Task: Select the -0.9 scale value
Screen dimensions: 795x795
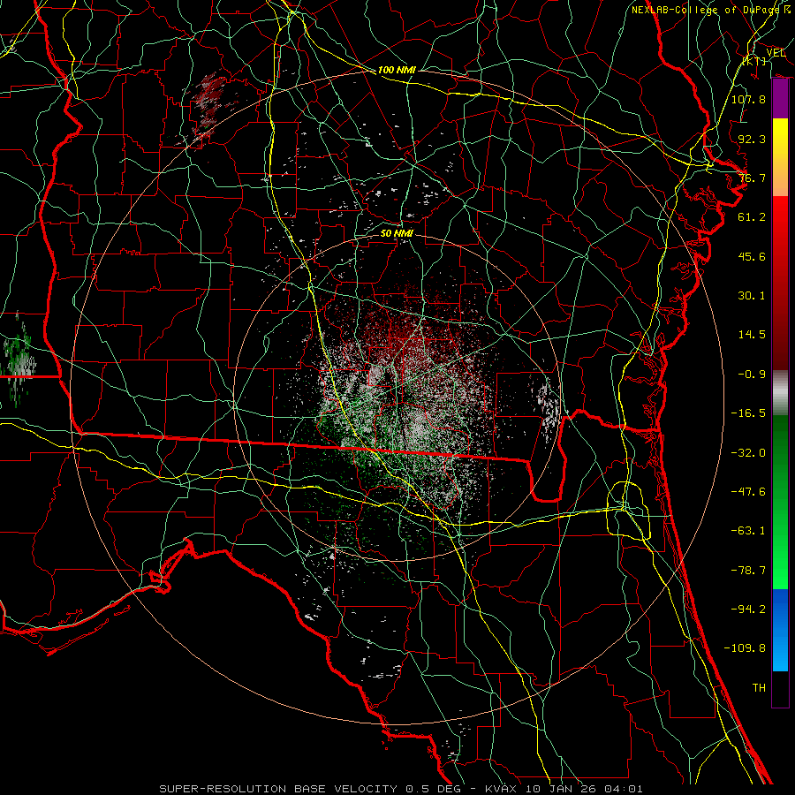Action: [x=752, y=375]
